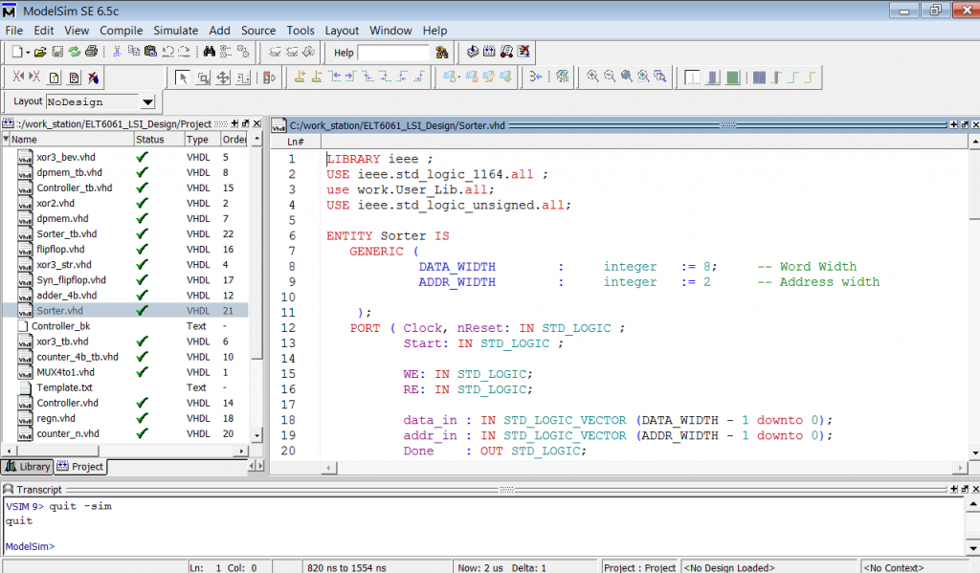Click the Print icon in toolbar
This screenshot has height=573, width=980.
click(91, 52)
